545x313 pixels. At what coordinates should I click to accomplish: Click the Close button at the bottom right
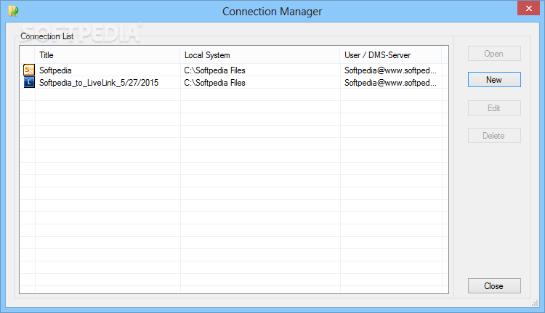tap(494, 285)
